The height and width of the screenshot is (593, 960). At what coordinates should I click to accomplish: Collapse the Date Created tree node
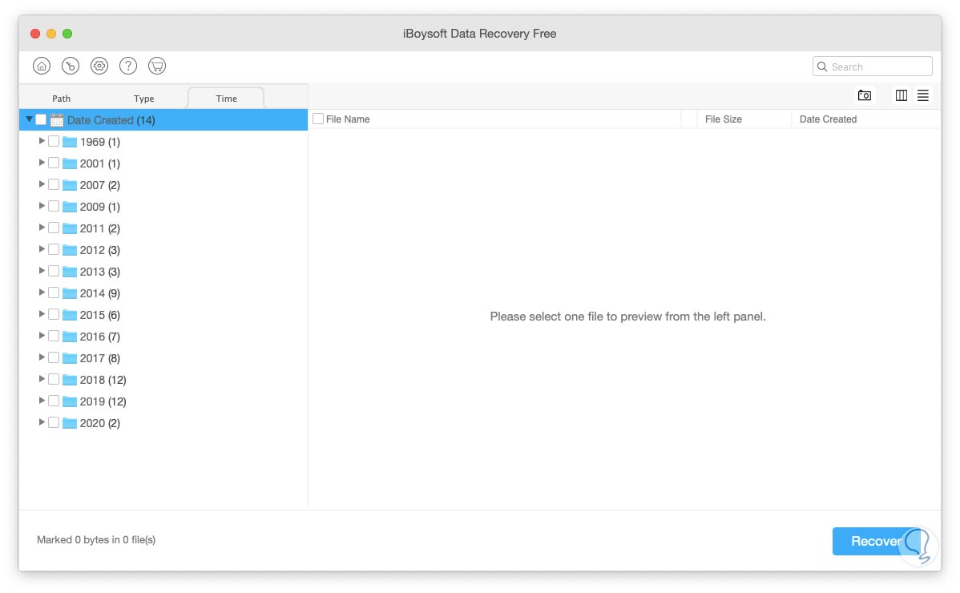click(29, 119)
